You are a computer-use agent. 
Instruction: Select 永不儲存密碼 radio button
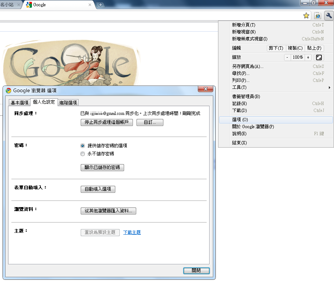[x=83, y=154]
